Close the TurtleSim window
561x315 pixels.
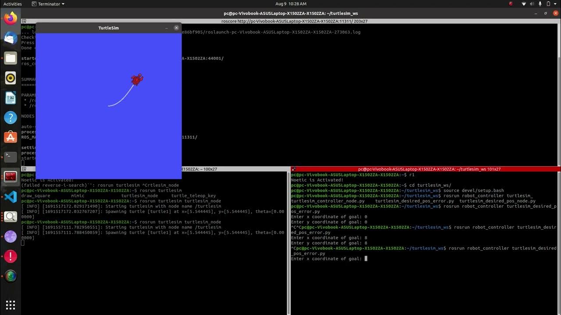point(176,28)
